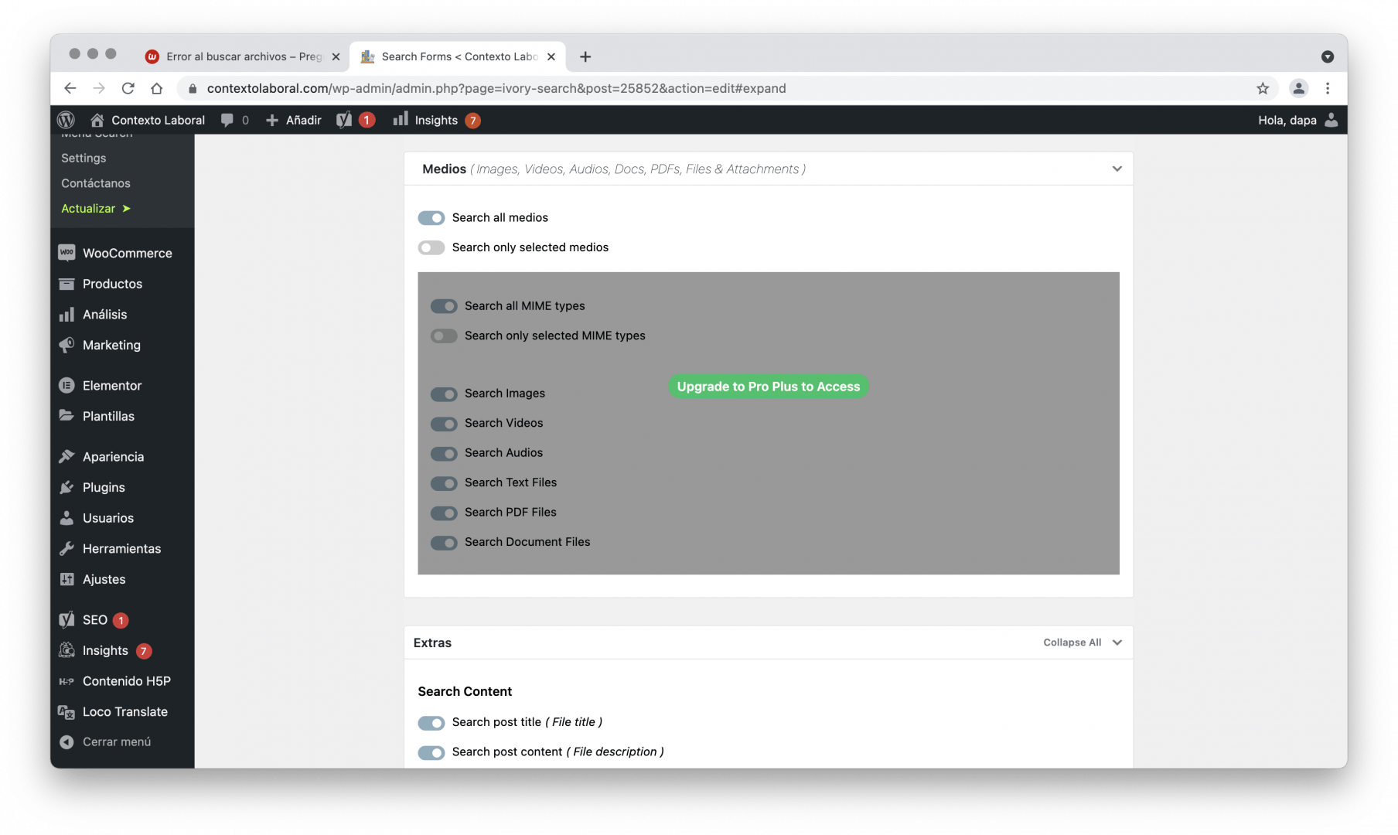This screenshot has height=835, width=1398.
Task: Click the Loco Translate icon
Action: [67, 711]
